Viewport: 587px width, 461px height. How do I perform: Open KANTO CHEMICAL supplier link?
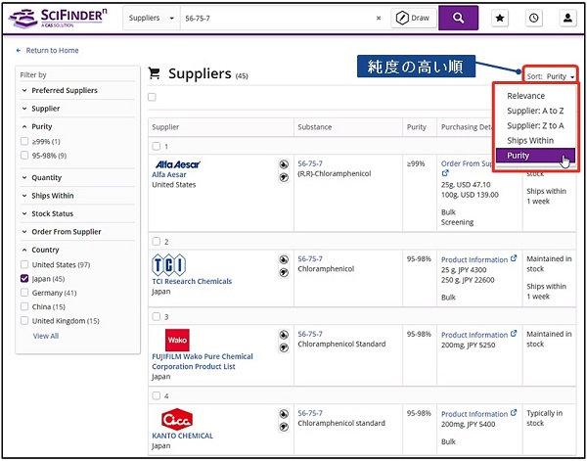[182, 436]
